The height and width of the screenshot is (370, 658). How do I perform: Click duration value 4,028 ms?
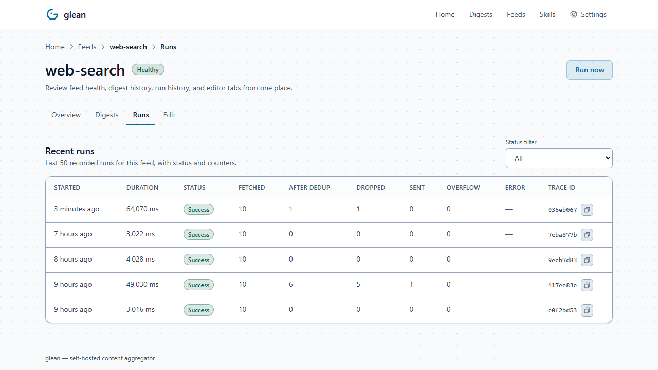(140, 260)
